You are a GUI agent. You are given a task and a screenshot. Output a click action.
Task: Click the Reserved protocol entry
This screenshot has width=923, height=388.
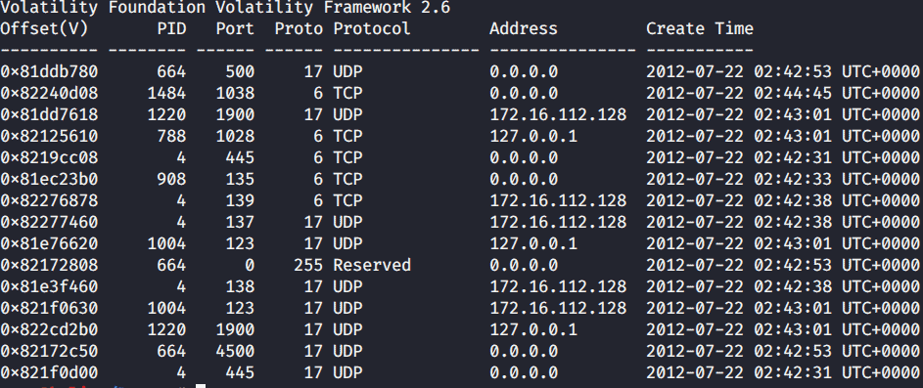[372, 265]
